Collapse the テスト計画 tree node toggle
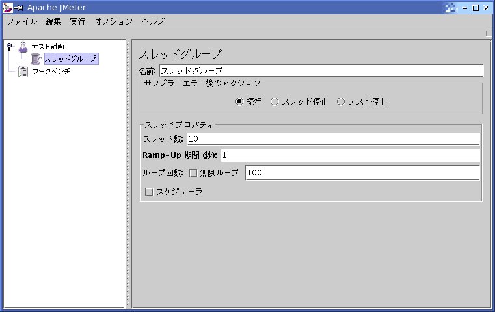Viewport: 495px width, 312px height. point(9,46)
